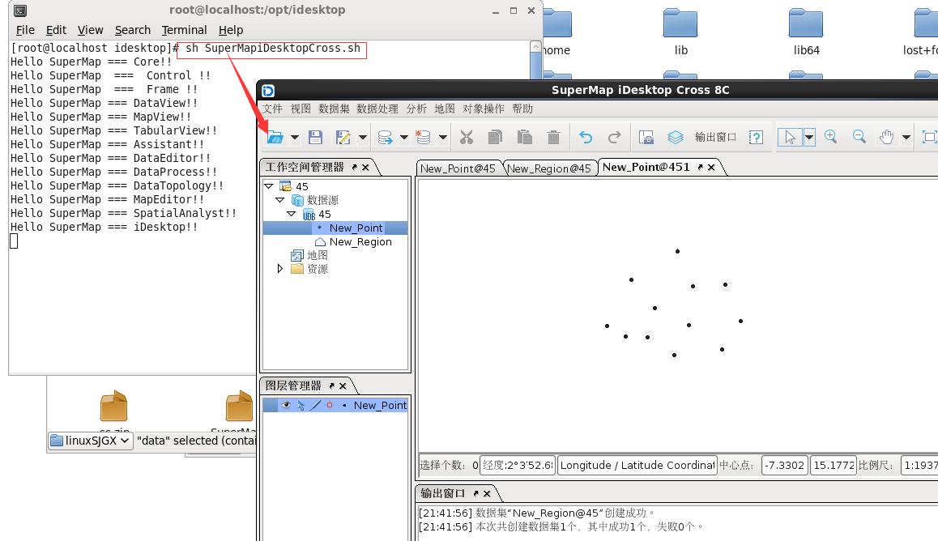
Task: Collapse the 数据源 tree node
Action: (x=280, y=200)
